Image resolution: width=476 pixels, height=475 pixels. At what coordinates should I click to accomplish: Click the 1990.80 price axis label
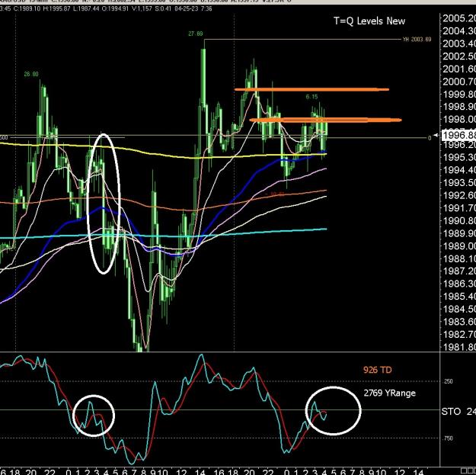point(459,220)
